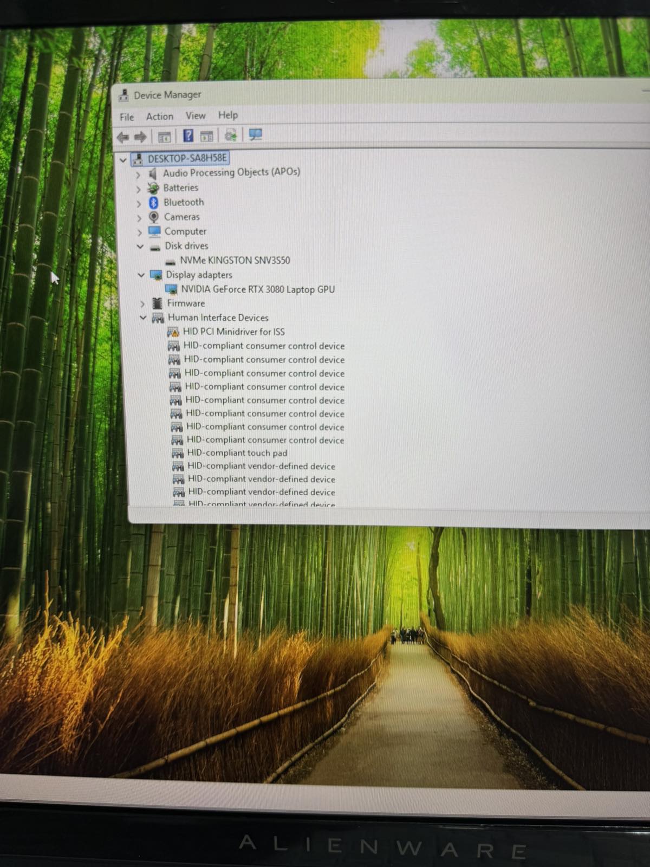Expand the Batteries category
The height and width of the screenshot is (867, 650).
tap(138, 189)
